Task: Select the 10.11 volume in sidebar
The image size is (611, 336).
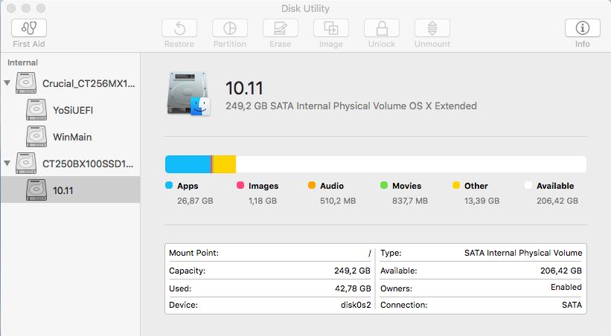Action: point(63,190)
